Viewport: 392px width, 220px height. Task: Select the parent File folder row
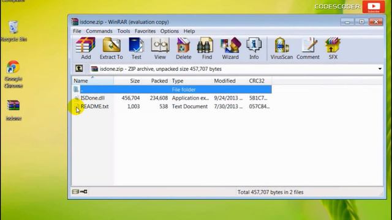[x=172, y=90]
